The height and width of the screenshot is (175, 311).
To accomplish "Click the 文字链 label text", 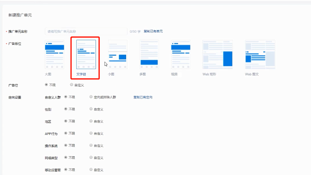I will coord(81,74).
